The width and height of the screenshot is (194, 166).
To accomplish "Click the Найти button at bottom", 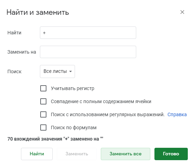I will tap(37, 154).
